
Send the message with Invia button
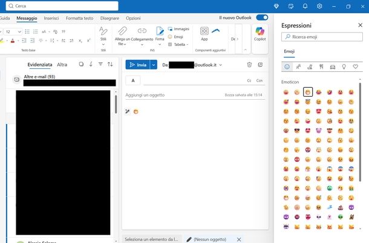pos(138,65)
